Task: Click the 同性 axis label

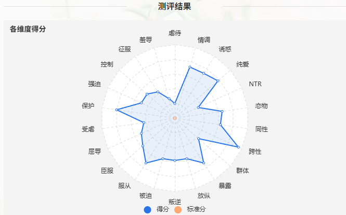Action: [x=262, y=129]
